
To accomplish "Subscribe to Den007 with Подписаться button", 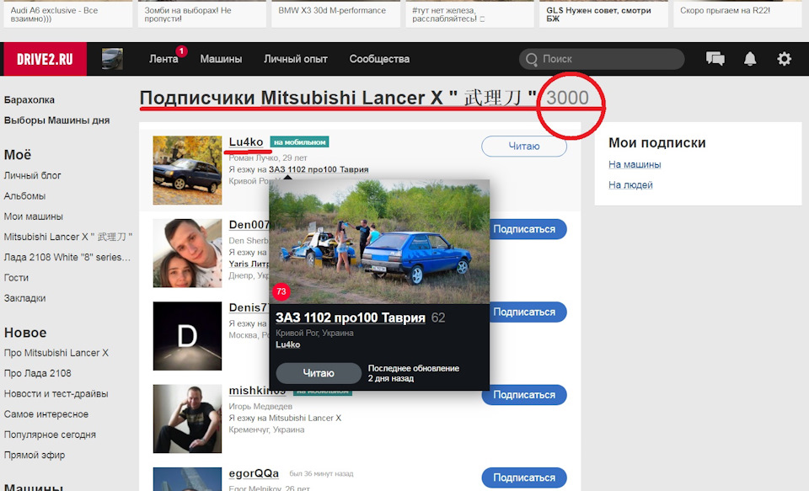I will 528,229.
